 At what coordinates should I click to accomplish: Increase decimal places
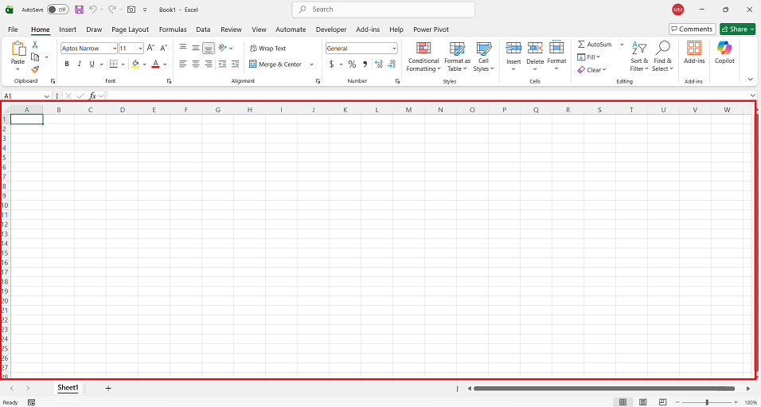tap(379, 64)
